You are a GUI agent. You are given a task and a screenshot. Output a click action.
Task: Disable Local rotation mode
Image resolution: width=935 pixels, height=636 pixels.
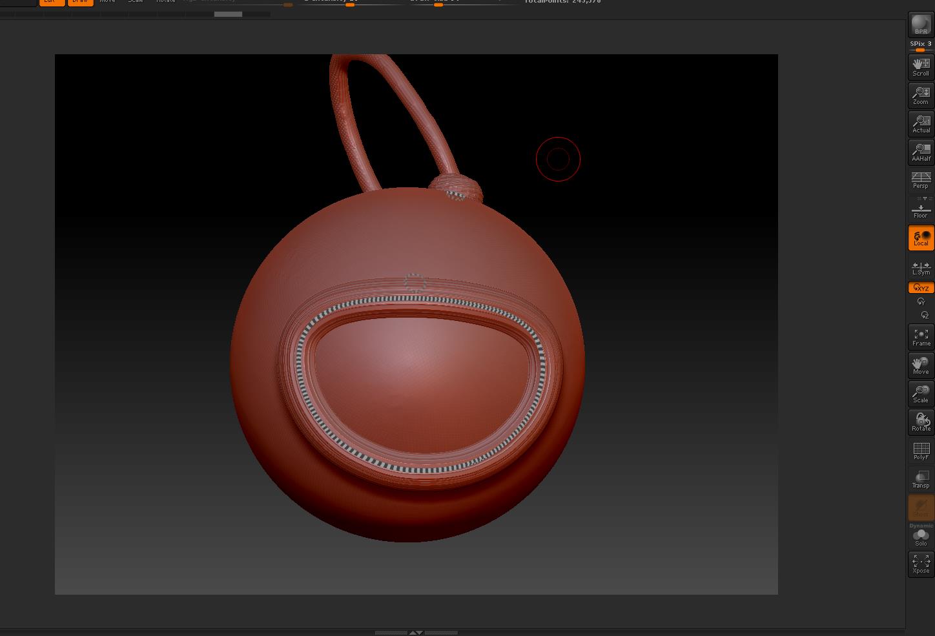(x=921, y=238)
